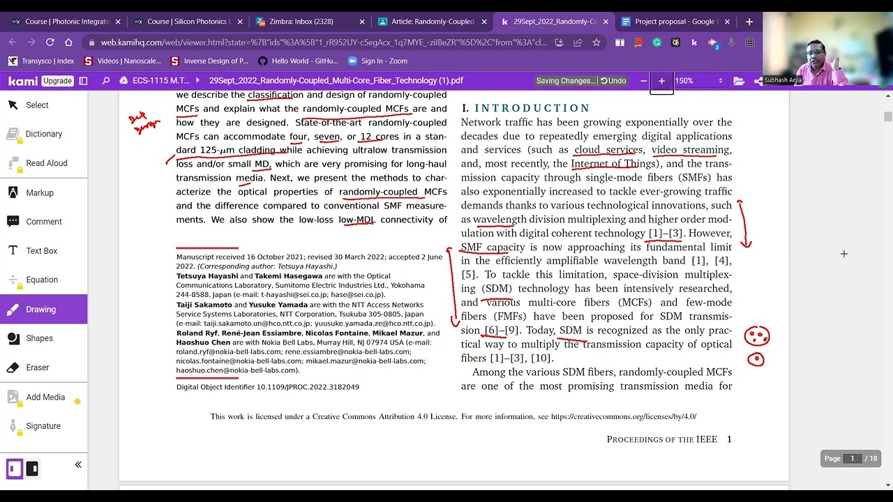Image resolution: width=893 pixels, height=502 pixels.
Task: Select the Select cursor tool
Action: pos(43,105)
